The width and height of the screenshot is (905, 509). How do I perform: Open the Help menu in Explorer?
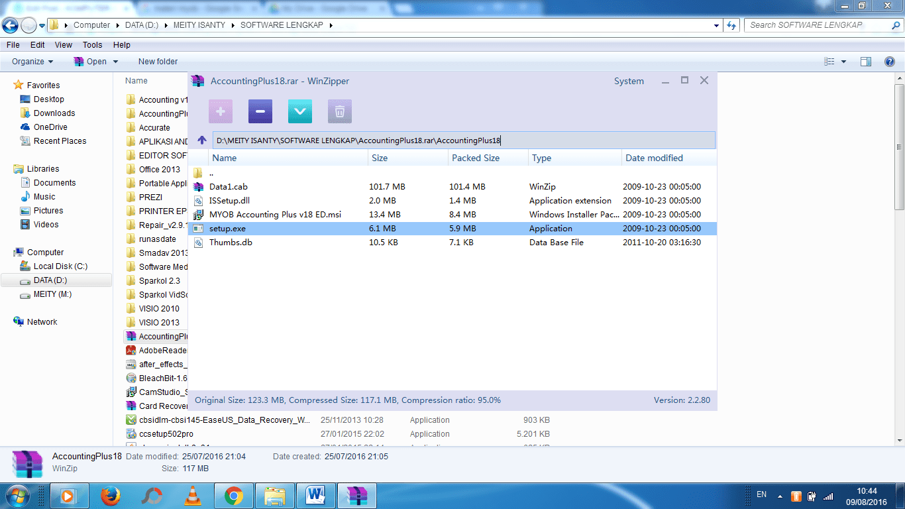(x=122, y=45)
